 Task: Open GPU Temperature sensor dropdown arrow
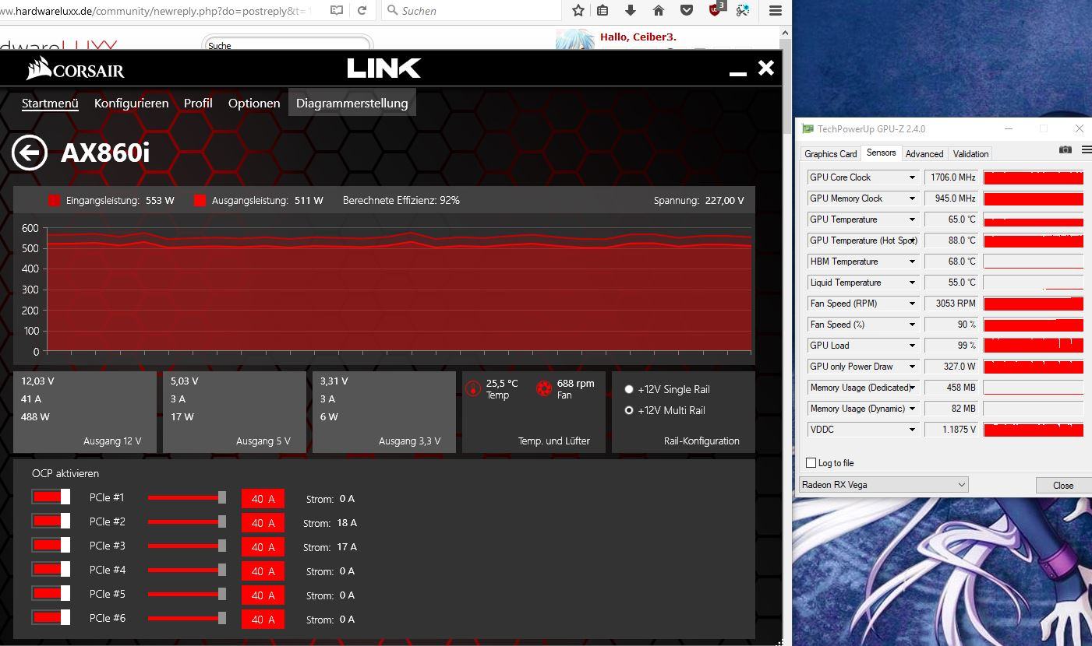912,219
